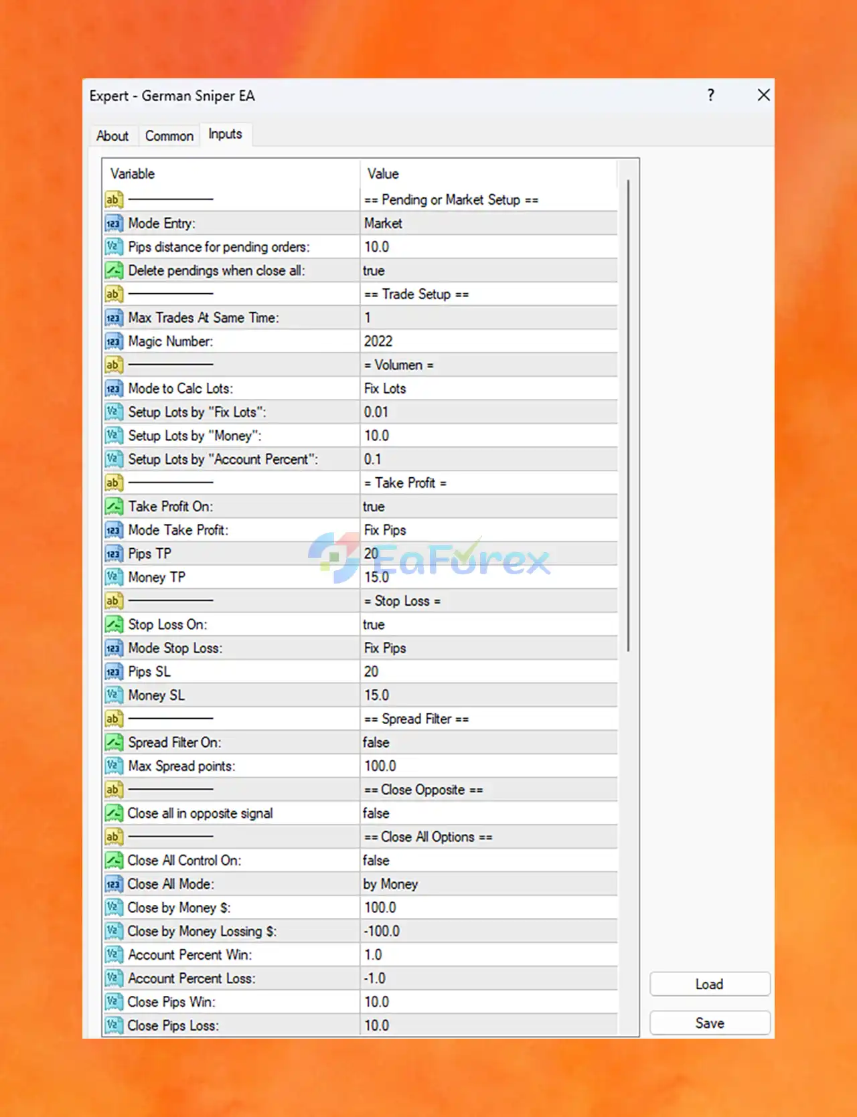857x1117 pixels.
Task: Switch to the Common tab
Action: coord(169,136)
